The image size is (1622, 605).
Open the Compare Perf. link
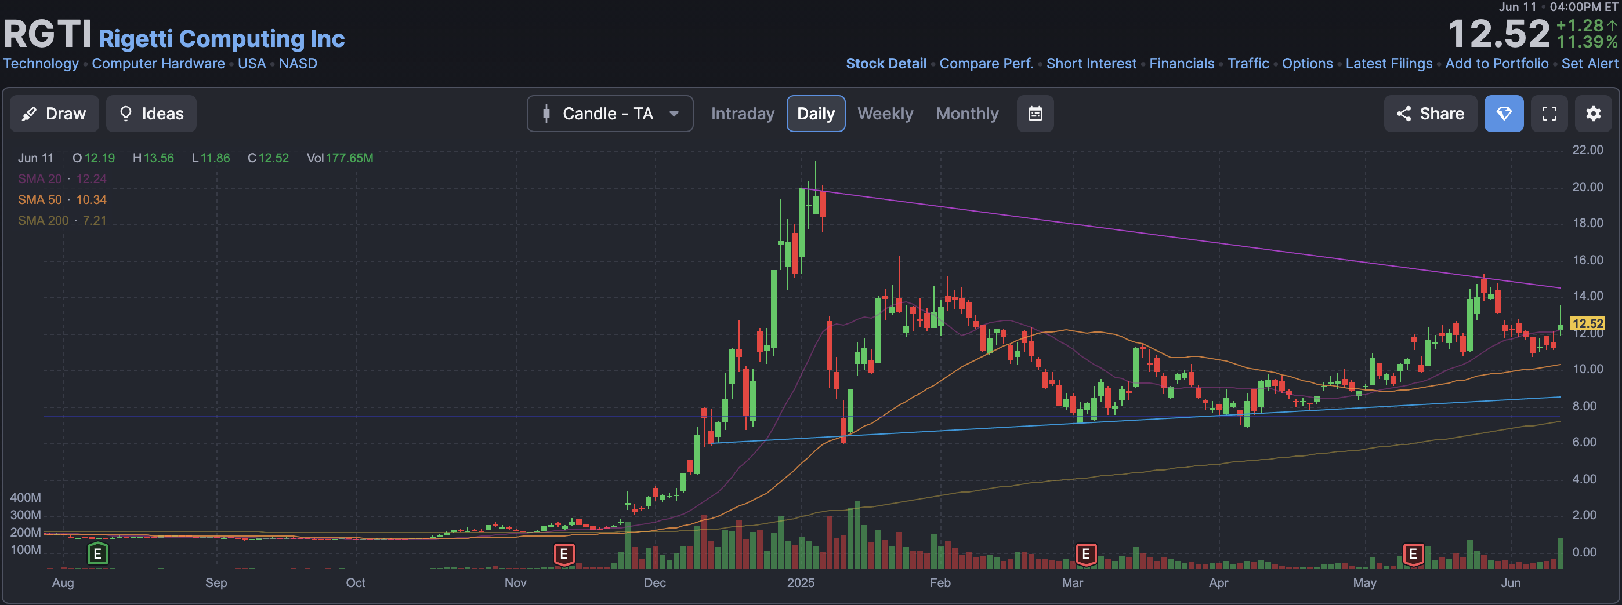[986, 64]
